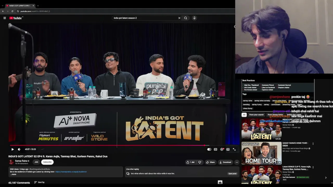Open the Sort by comments dropdown
333x187 pixels.
(39, 182)
